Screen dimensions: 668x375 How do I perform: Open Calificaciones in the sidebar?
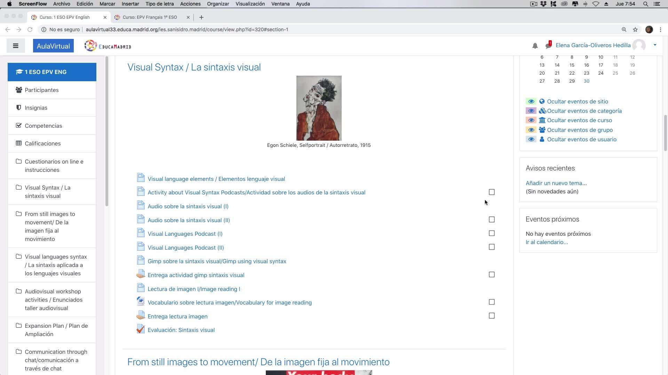pos(52,143)
